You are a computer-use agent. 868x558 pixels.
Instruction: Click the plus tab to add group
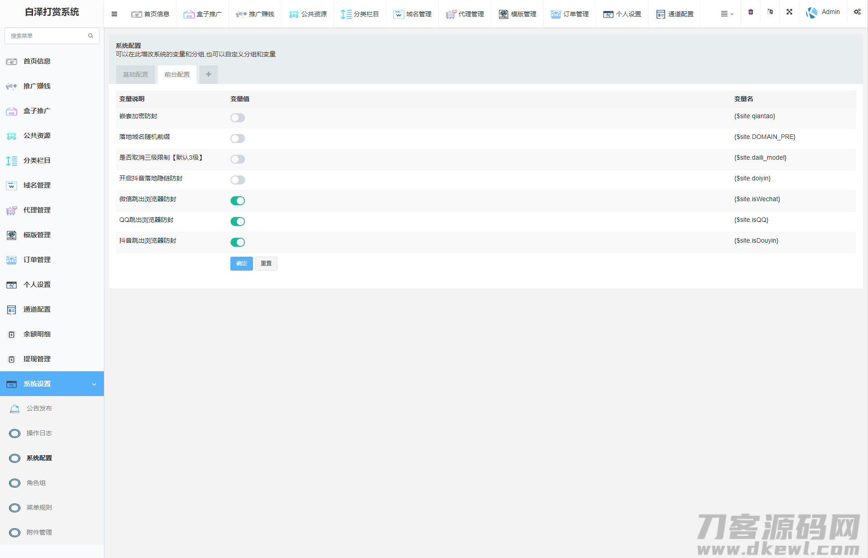tap(208, 75)
